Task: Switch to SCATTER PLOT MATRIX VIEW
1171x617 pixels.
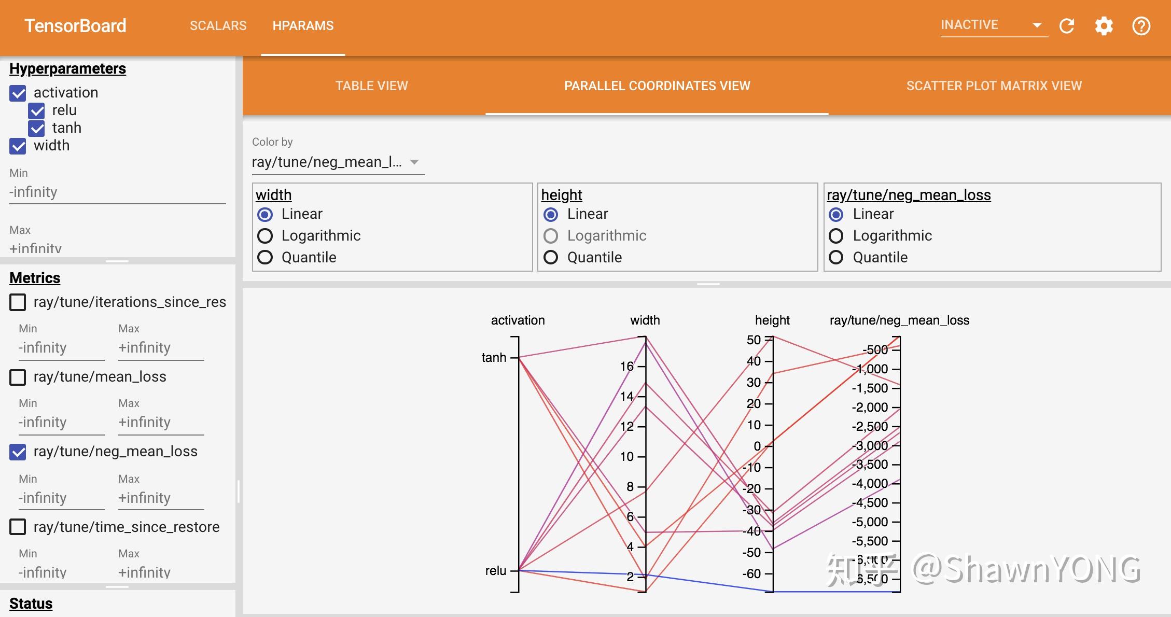Action: click(x=994, y=85)
